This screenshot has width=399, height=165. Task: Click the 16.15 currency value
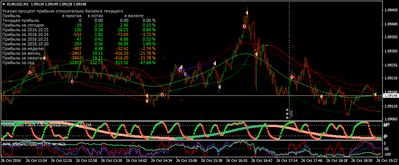point(123,30)
